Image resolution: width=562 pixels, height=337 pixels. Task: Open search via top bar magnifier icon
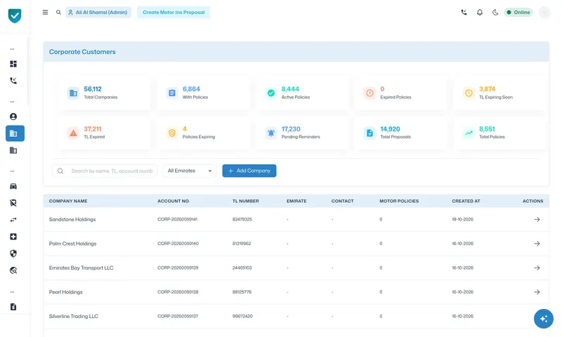point(58,12)
